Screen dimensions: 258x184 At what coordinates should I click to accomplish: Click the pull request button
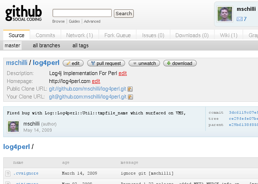(x=106, y=63)
